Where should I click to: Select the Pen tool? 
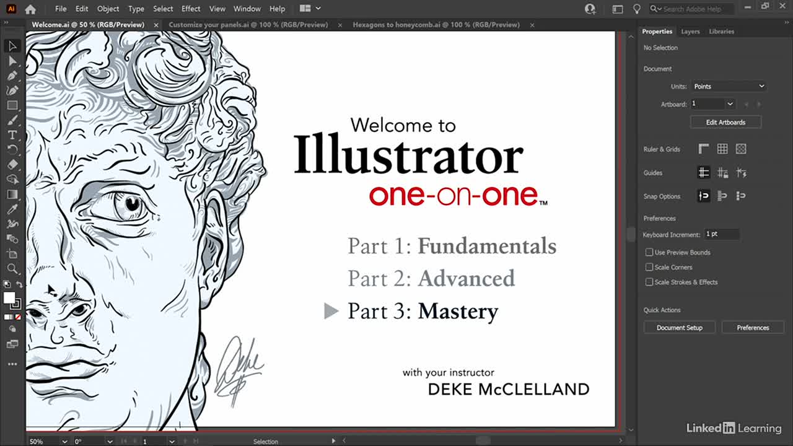pos(12,76)
